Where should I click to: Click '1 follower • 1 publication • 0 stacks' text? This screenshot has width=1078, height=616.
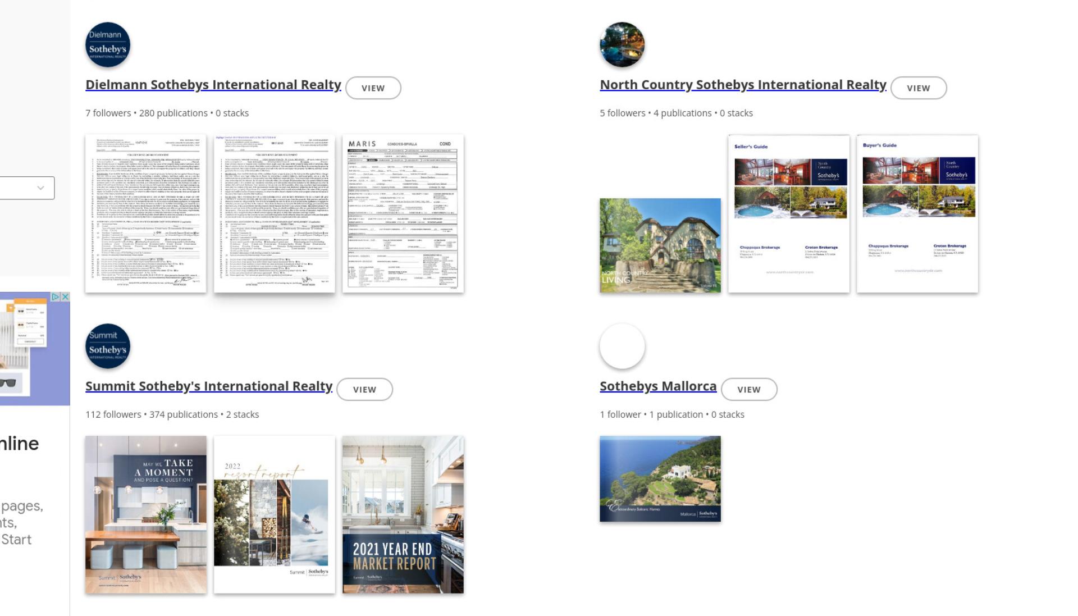click(x=672, y=415)
